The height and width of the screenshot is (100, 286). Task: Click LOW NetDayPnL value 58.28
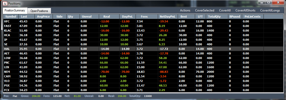point(163,58)
